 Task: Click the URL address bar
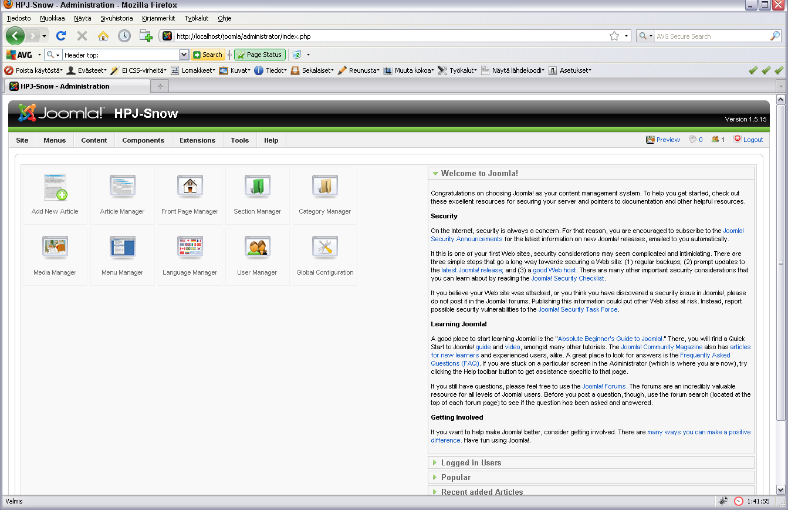tap(390, 36)
